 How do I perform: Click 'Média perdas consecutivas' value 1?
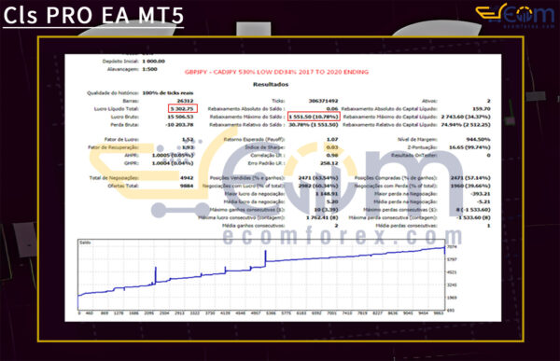pyautogui.click(x=488, y=226)
